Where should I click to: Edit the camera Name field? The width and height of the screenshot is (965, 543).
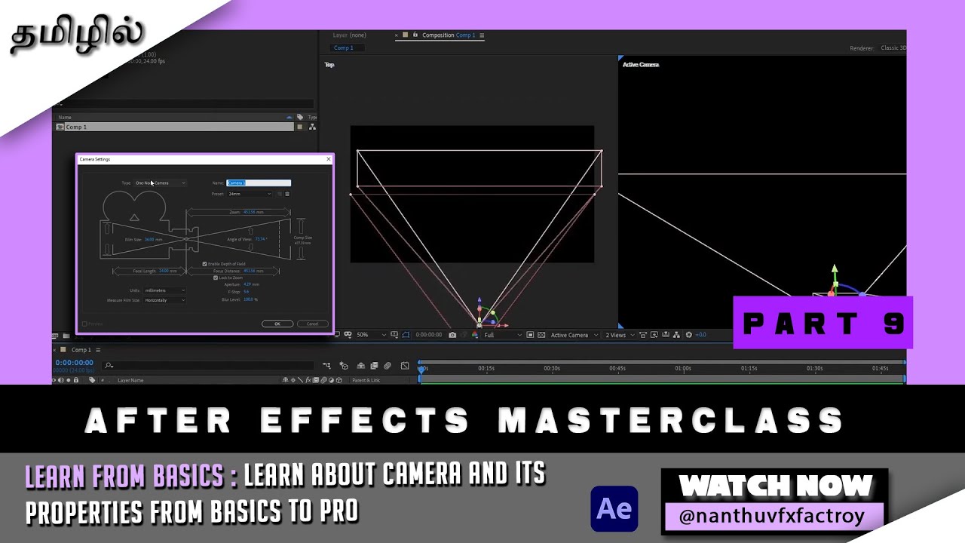(x=259, y=183)
